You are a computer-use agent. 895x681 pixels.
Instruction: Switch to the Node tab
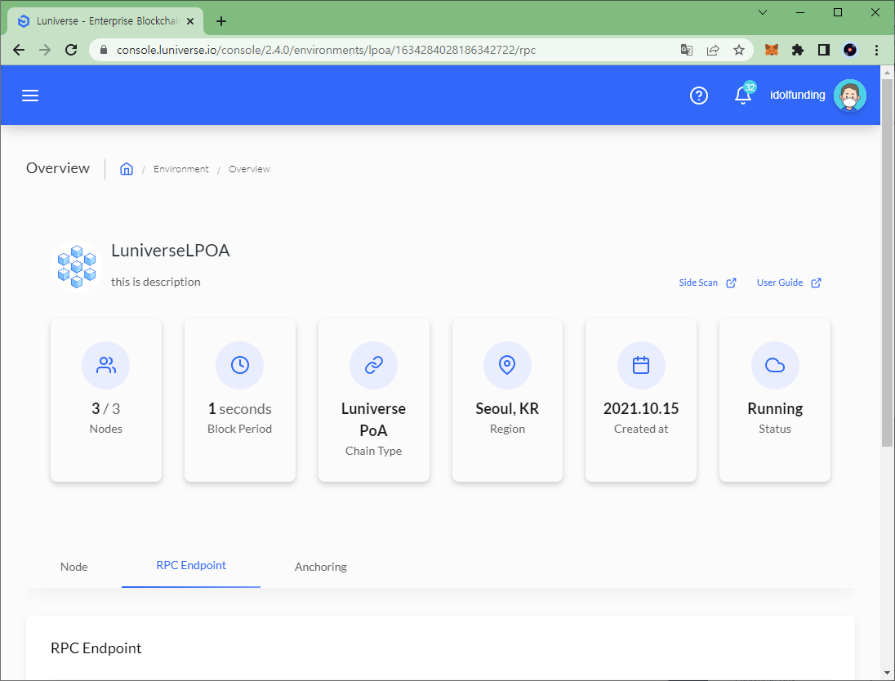click(74, 567)
